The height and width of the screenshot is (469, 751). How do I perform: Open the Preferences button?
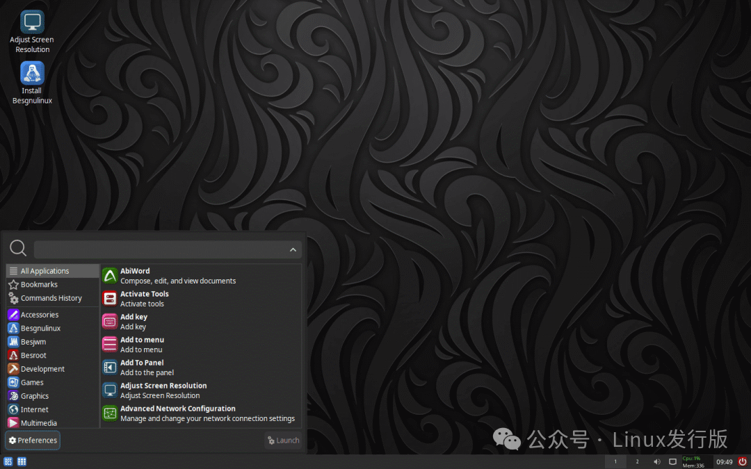pos(32,440)
